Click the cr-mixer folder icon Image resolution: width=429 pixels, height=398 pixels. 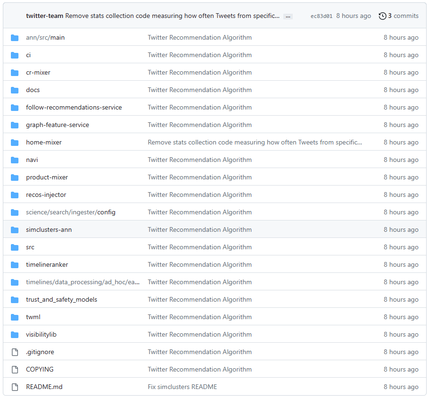click(15, 73)
